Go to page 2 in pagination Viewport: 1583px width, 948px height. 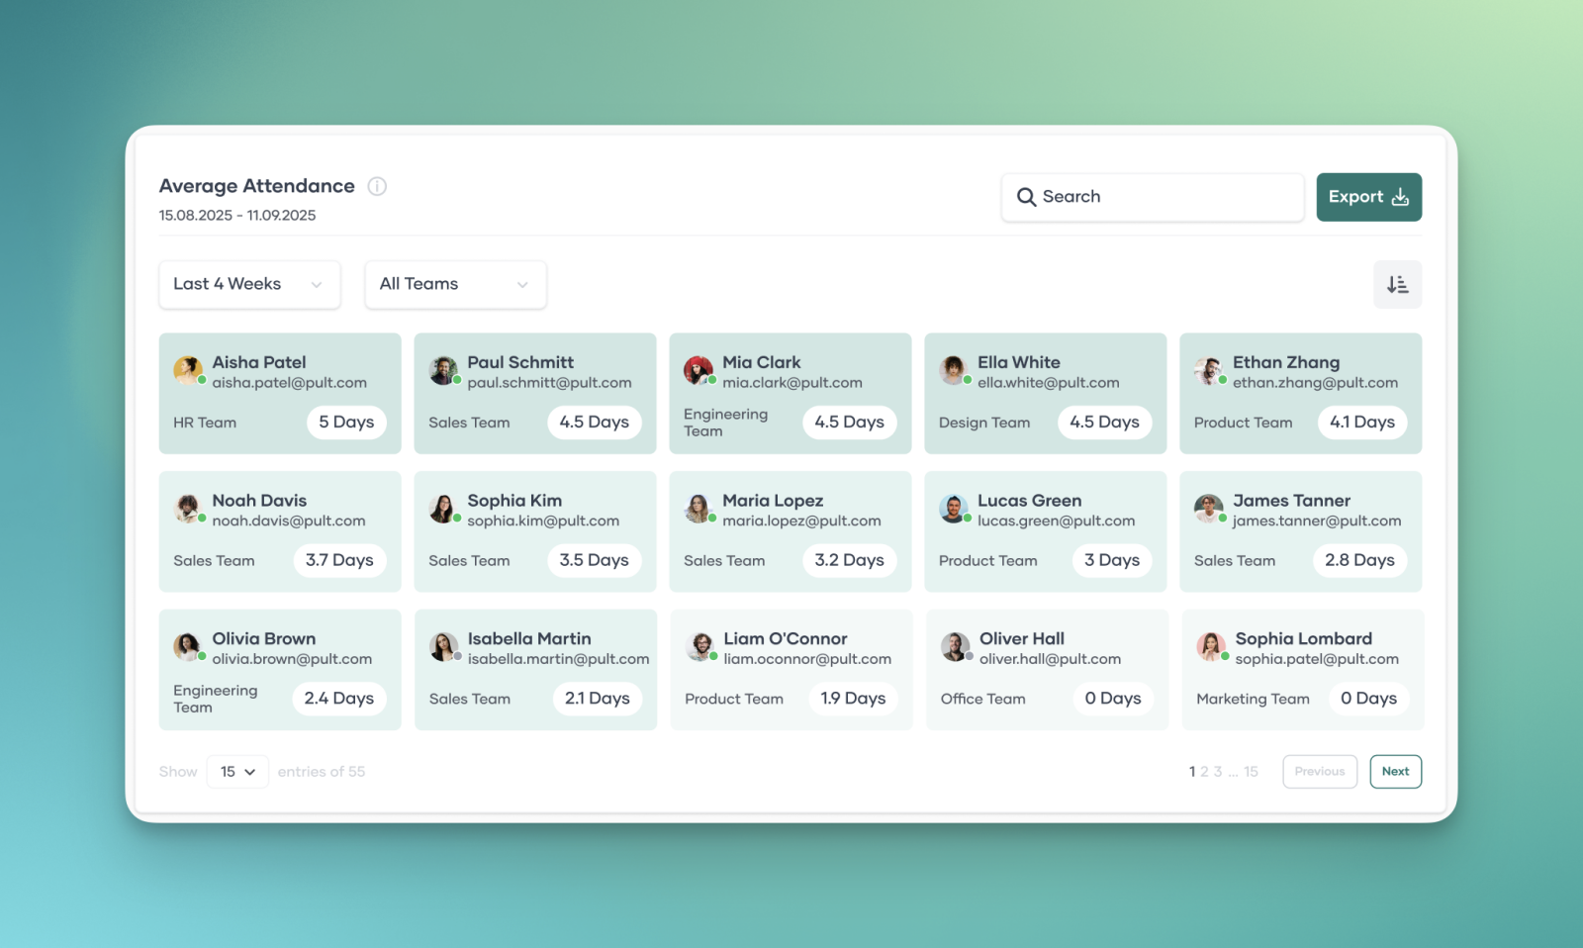click(1204, 772)
